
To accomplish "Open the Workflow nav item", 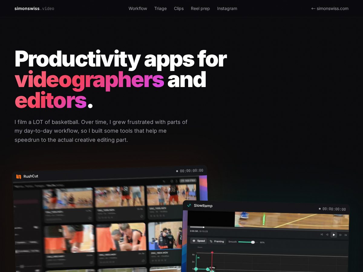I will pos(138,8).
